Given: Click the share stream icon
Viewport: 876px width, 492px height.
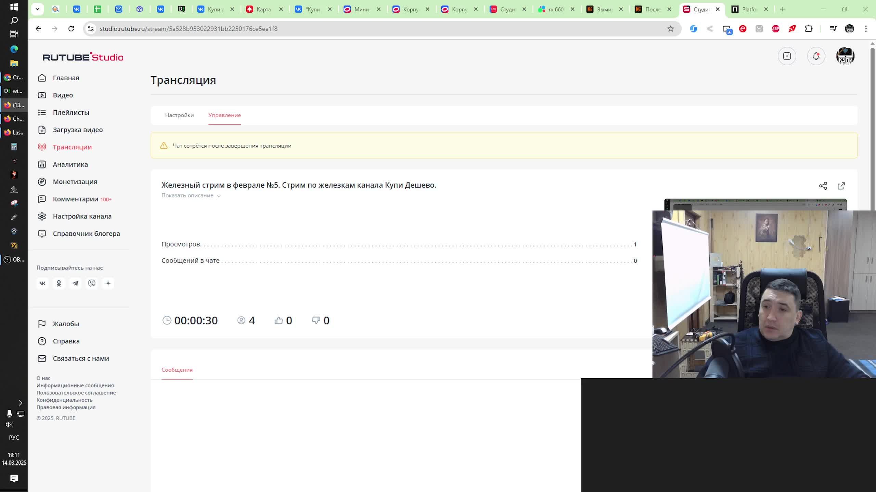Looking at the screenshot, I should (823, 186).
